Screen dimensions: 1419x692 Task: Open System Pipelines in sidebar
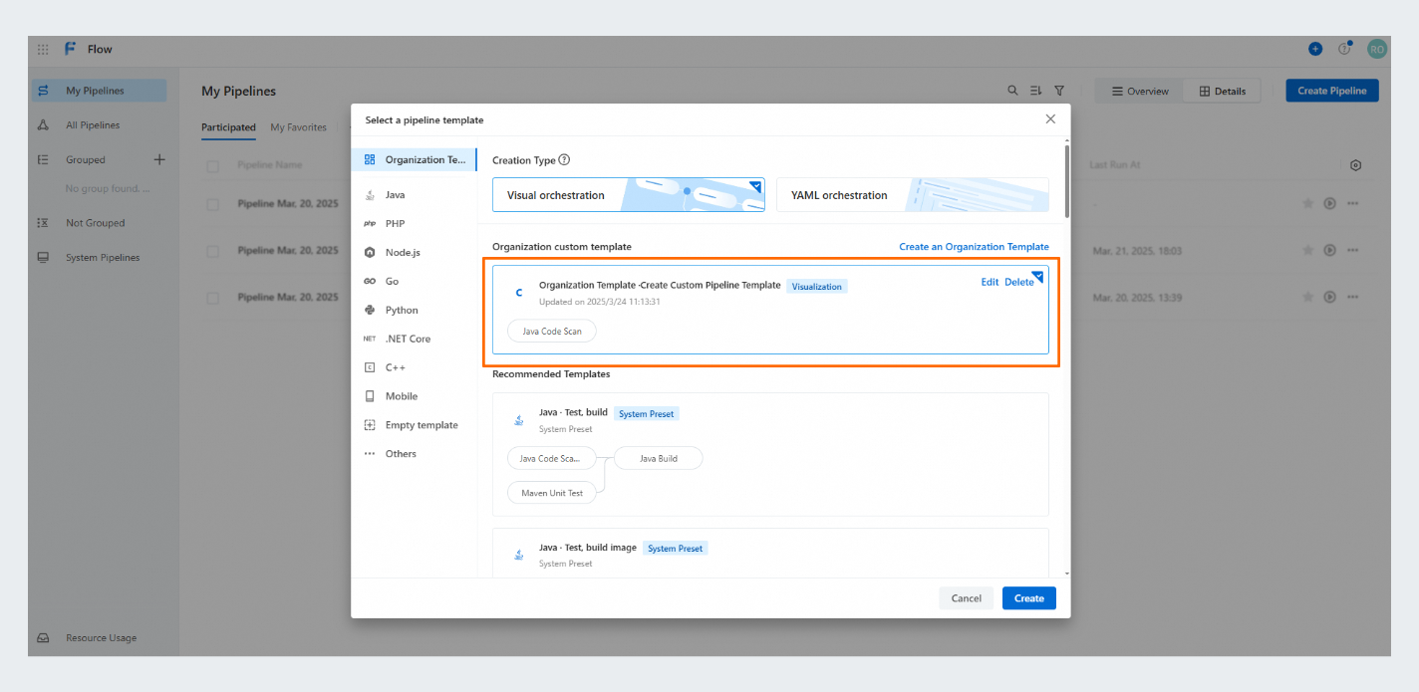click(x=99, y=258)
